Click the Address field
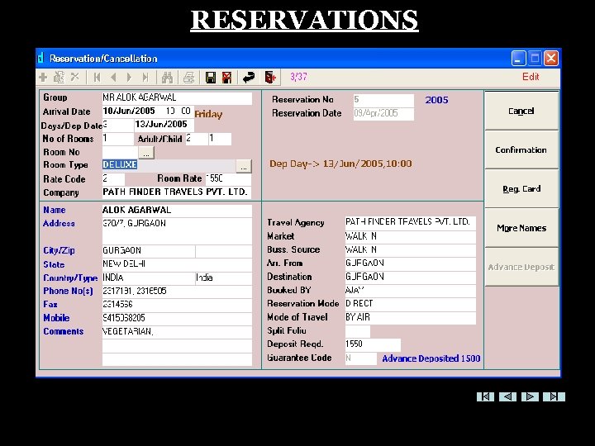 pos(177,231)
